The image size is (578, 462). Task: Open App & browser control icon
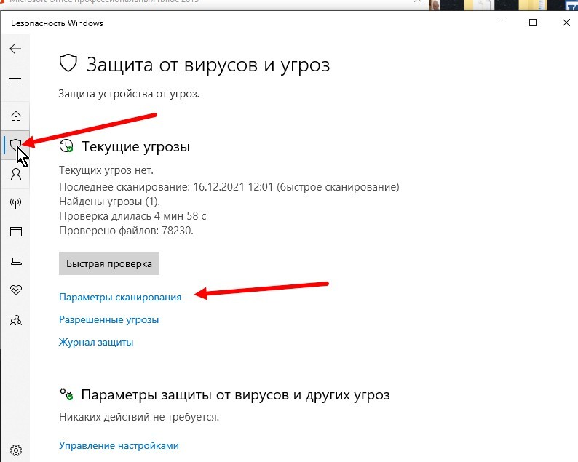click(x=16, y=232)
